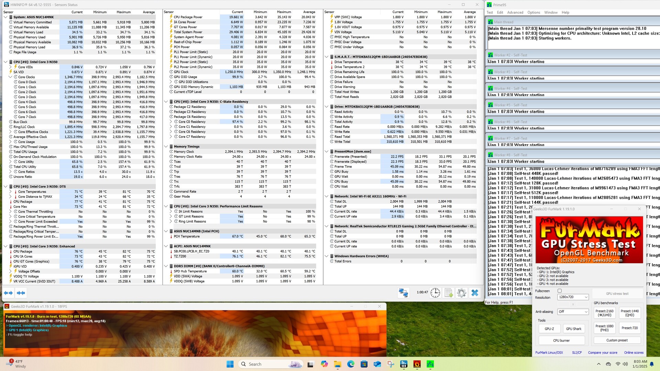
Task: Open HWiNFO remote network connection icon
Action: pyautogui.click(x=403, y=293)
